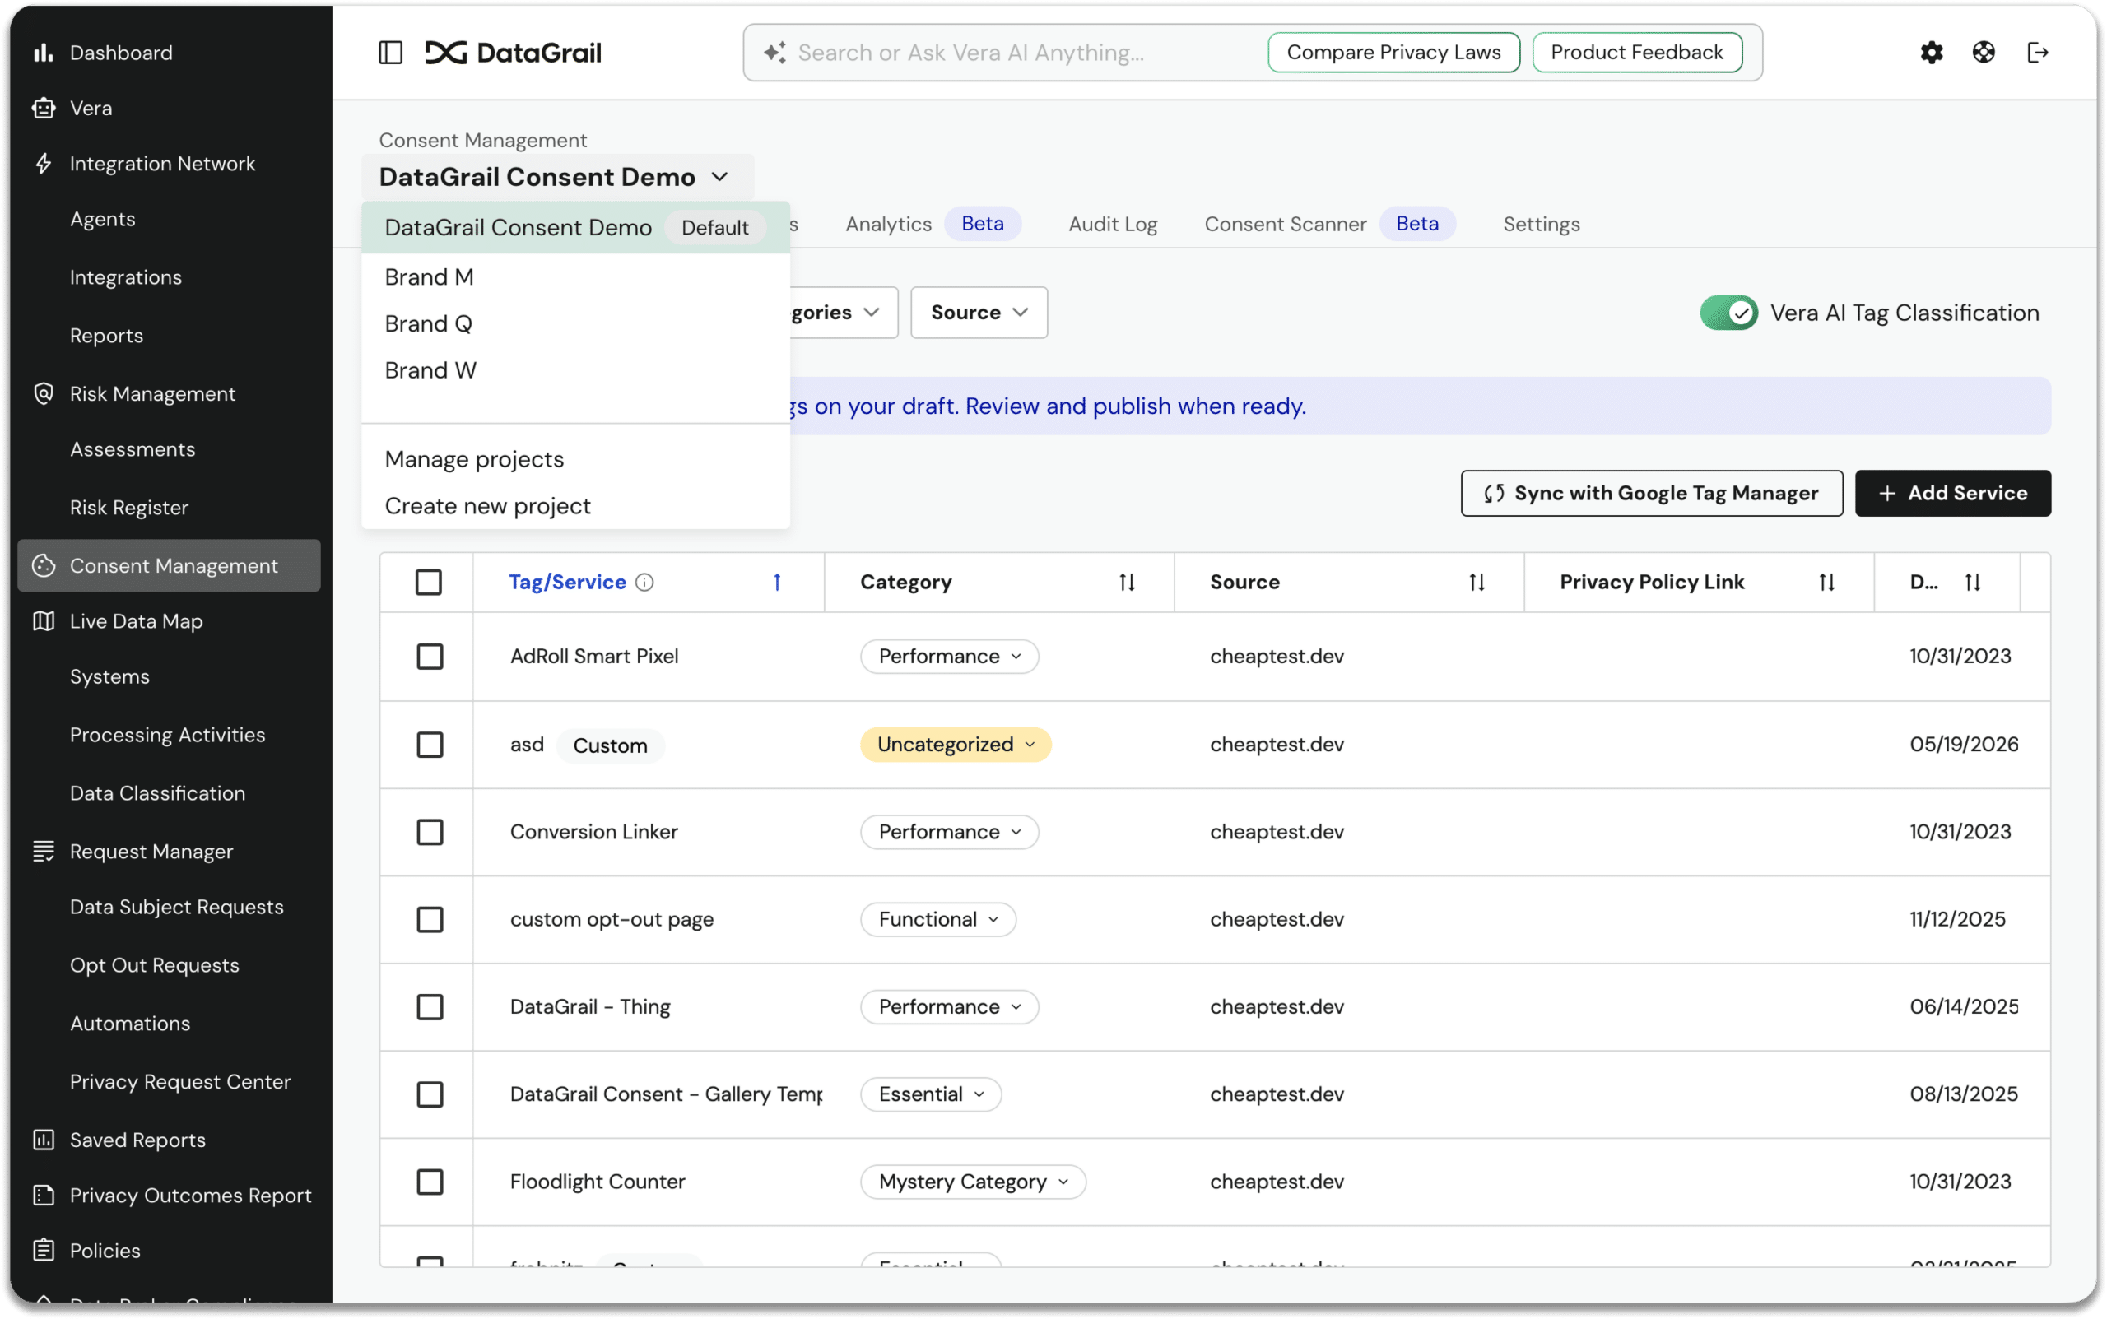Viewport: 2107px width, 1319px height.
Task: Click the help lifebuoy icon
Action: point(1983,53)
